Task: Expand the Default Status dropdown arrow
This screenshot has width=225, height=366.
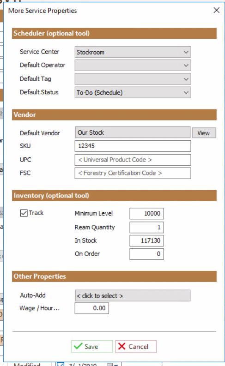Action: point(186,92)
